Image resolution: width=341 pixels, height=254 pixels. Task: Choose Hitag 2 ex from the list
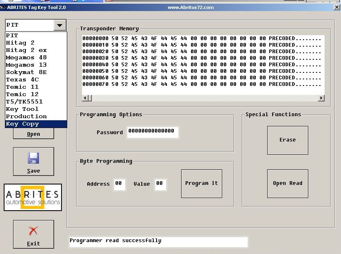point(36,50)
